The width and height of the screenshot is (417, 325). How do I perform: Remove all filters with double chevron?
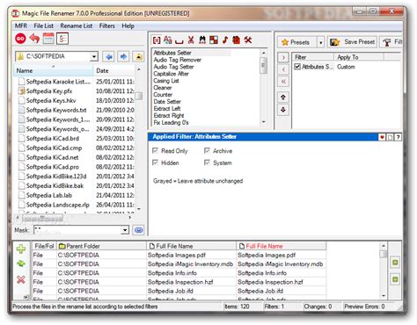coord(283,82)
